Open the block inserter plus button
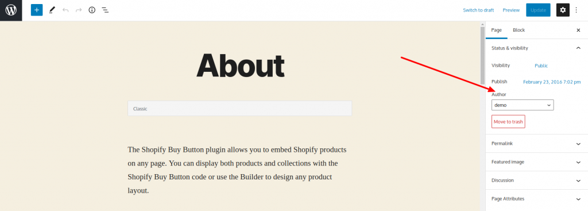Viewport: 588px width, 211px height. coord(37,10)
